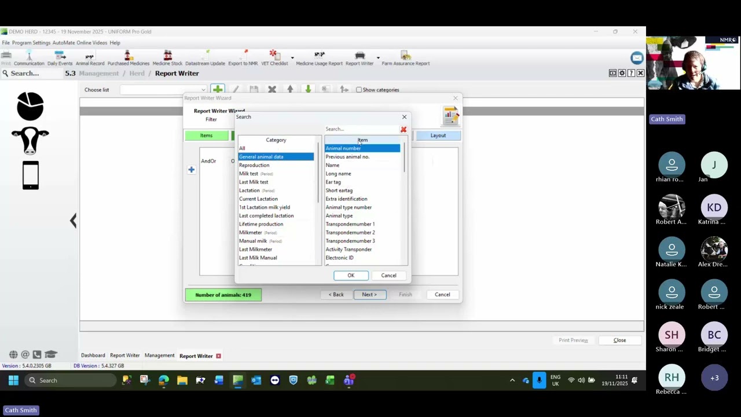Run Datastream Update
This screenshot has width=741, height=417.
tap(205, 58)
